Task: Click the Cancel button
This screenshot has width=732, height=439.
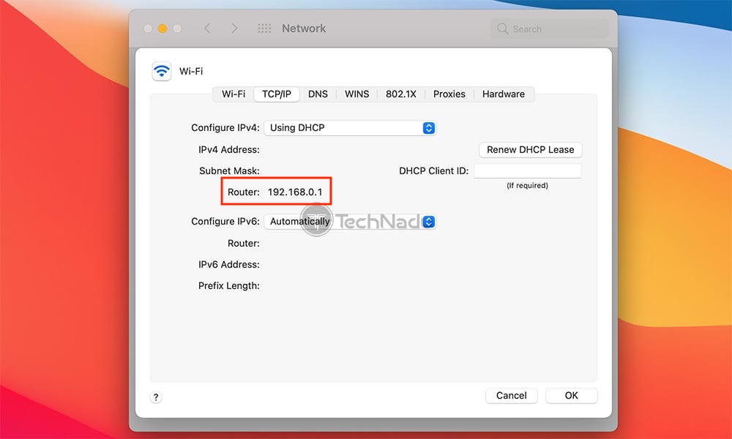Action: [x=511, y=396]
